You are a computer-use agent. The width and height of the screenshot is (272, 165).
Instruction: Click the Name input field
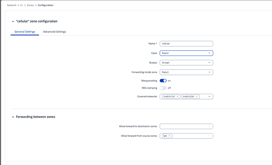(x=186, y=44)
